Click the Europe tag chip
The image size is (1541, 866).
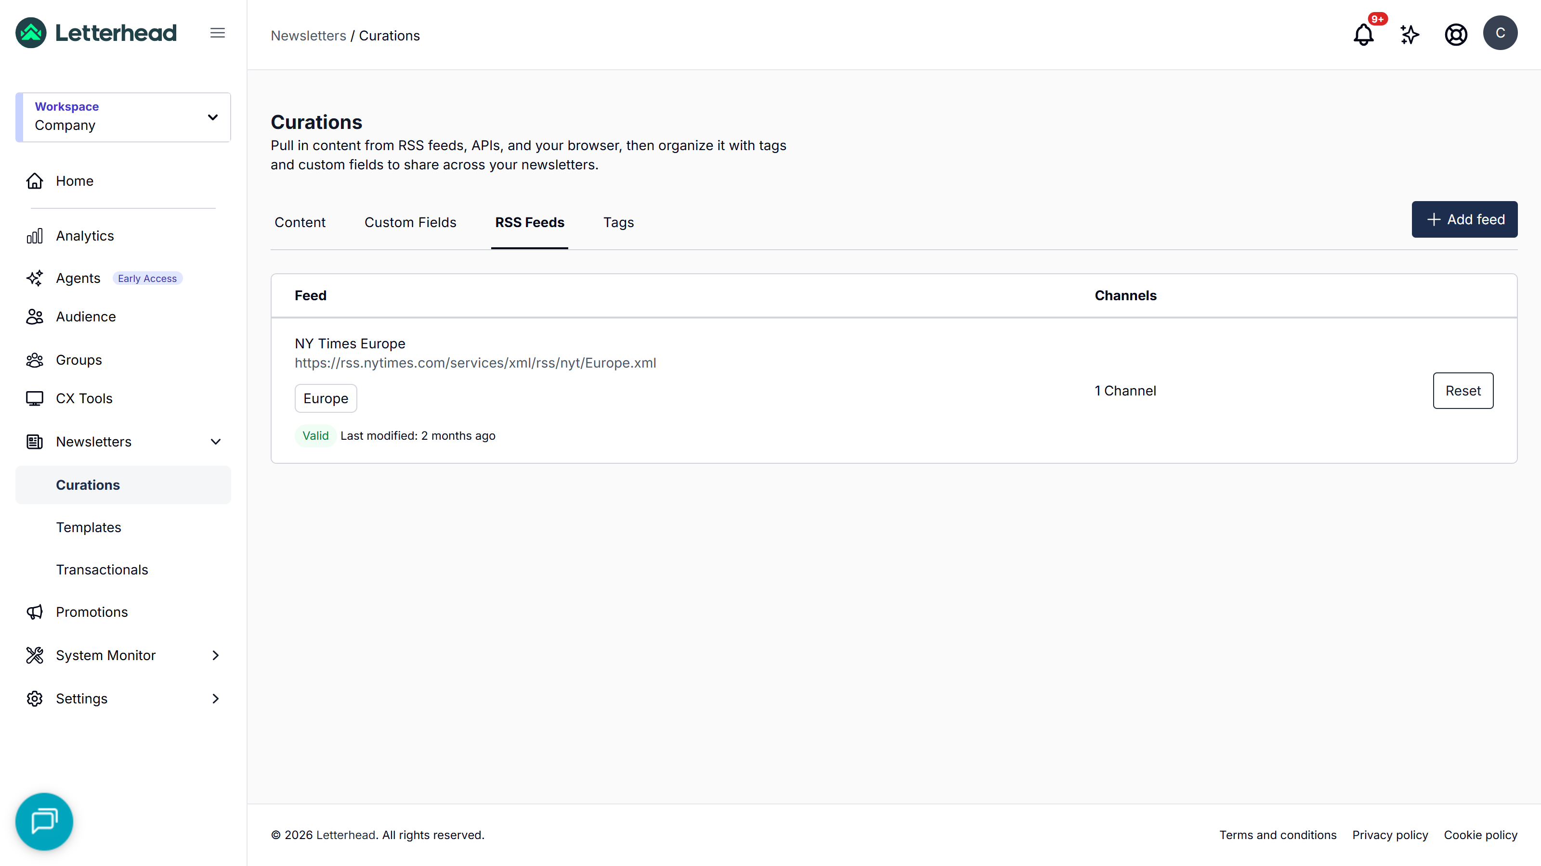(326, 398)
